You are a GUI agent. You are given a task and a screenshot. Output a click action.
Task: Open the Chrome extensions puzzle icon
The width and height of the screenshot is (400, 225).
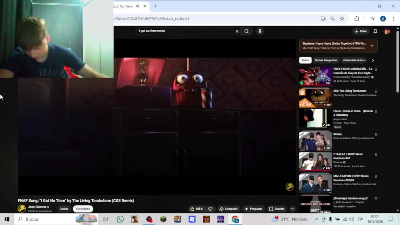[357, 19]
